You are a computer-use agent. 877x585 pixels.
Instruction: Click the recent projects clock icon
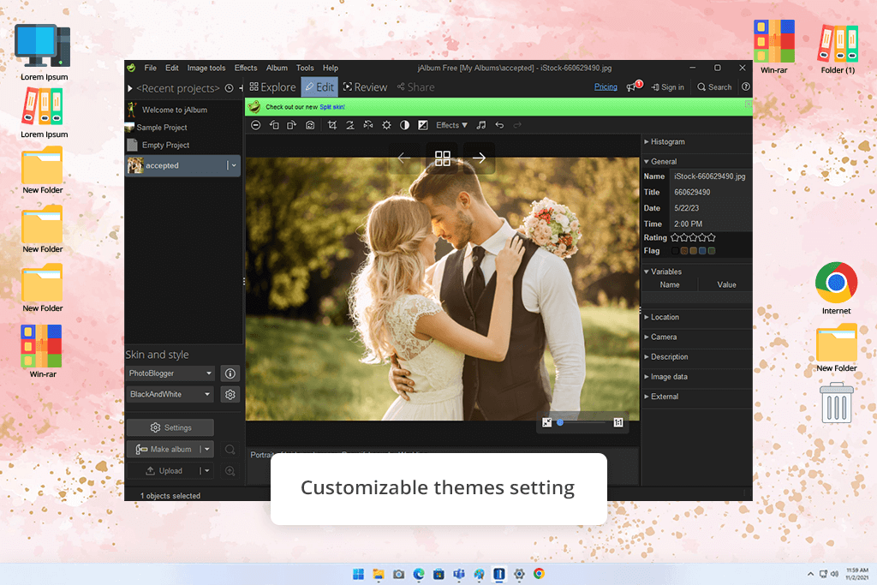pos(230,88)
